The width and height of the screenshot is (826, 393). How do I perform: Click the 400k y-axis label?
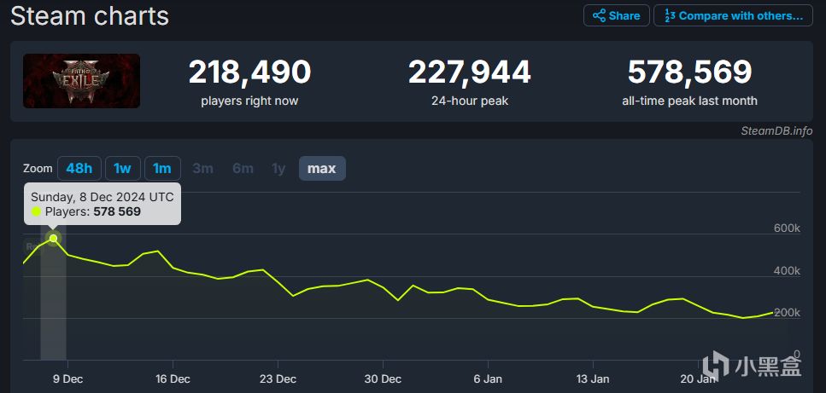click(787, 270)
